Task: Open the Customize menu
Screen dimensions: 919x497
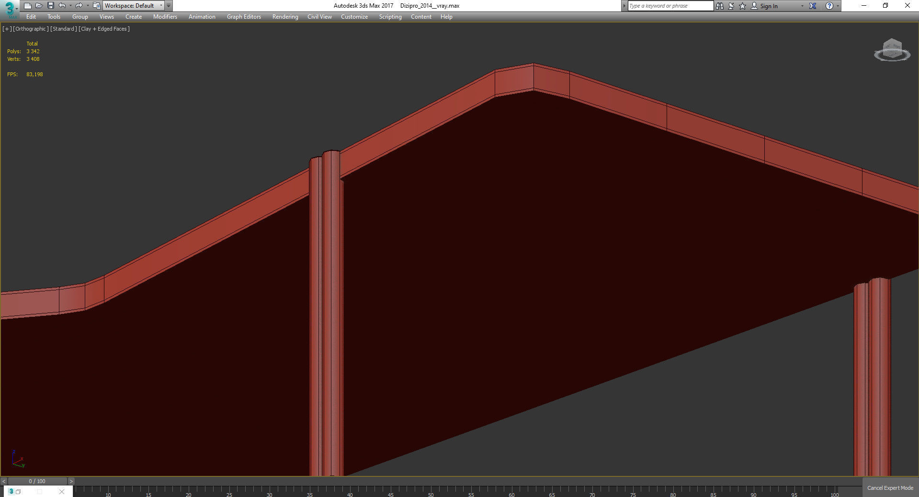Action: click(x=354, y=17)
